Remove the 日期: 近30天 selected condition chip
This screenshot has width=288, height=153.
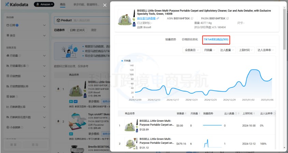pos(77,30)
